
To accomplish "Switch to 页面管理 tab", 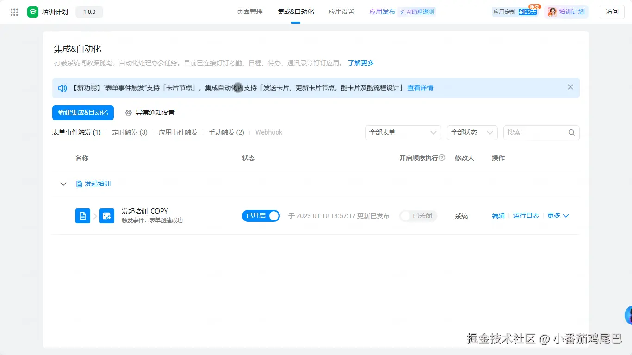I will [250, 12].
